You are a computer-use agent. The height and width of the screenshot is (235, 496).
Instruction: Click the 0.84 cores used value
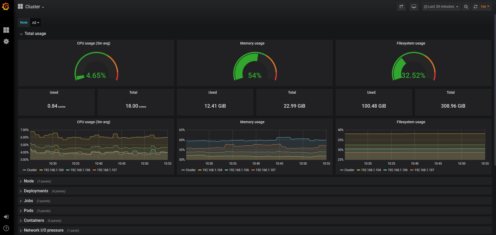[x=57, y=106]
